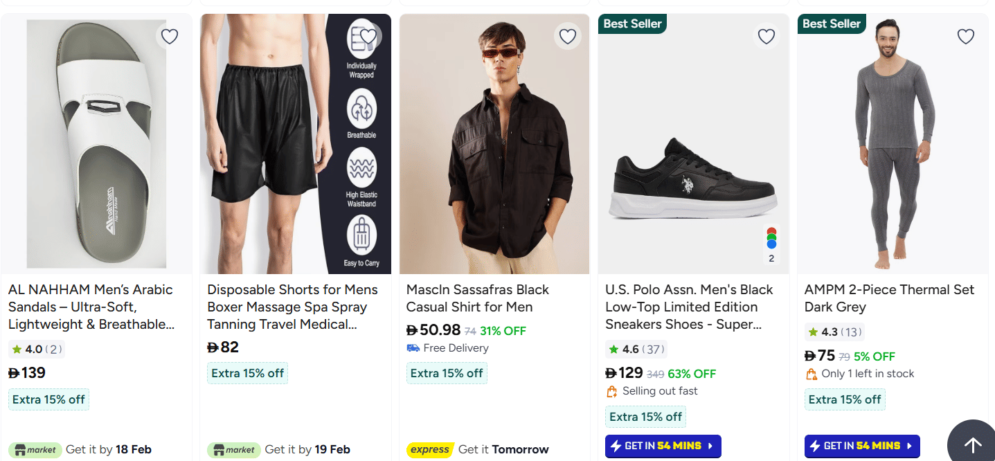Click Extra 15% off tag under Disposable Shorts
This screenshot has height=461, width=995.
pyautogui.click(x=247, y=373)
